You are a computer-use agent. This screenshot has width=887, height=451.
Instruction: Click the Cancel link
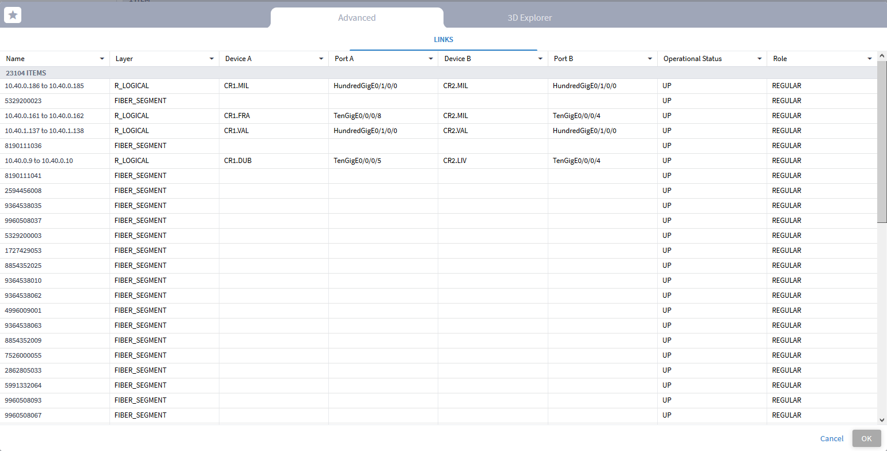pos(832,438)
